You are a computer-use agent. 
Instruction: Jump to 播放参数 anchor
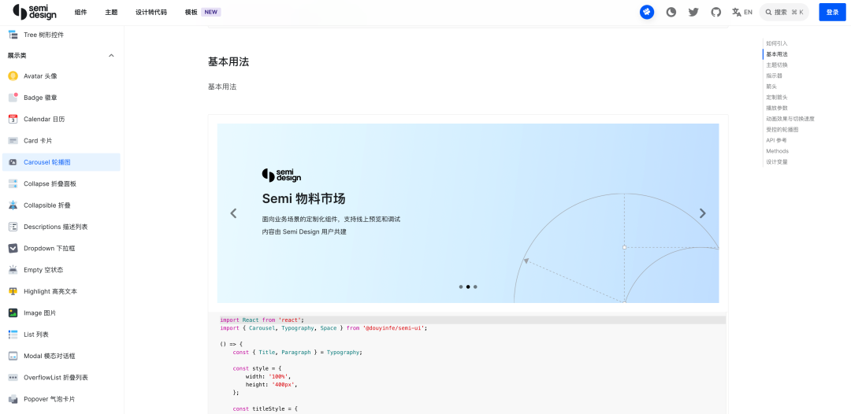pos(777,108)
